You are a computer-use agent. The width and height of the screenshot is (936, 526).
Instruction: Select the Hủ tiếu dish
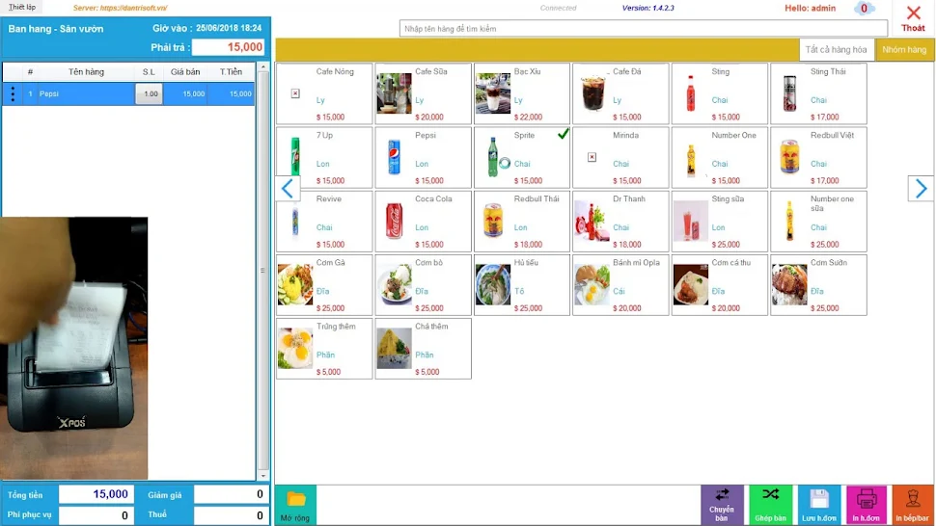(522, 285)
